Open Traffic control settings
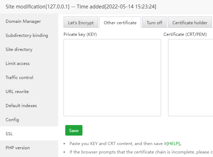Viewport: 213px width, 157px height. [x=19, y=78]
